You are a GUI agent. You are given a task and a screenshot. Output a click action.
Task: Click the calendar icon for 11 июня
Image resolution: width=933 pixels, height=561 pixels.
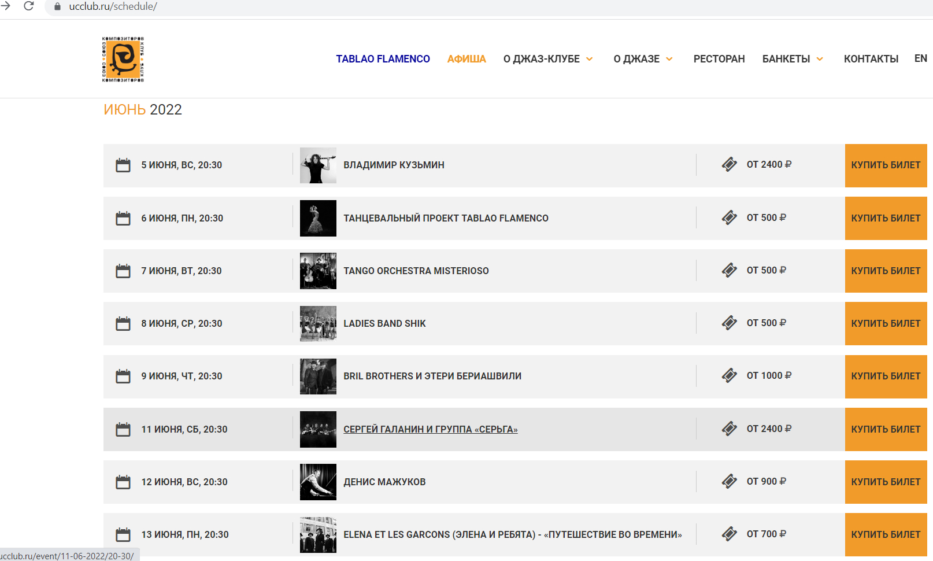click(123, 429)
